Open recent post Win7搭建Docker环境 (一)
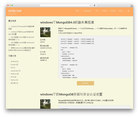Image resolution: width=139 pixels, height=117 pixels. pyautogui.click(x=21, y=44)
